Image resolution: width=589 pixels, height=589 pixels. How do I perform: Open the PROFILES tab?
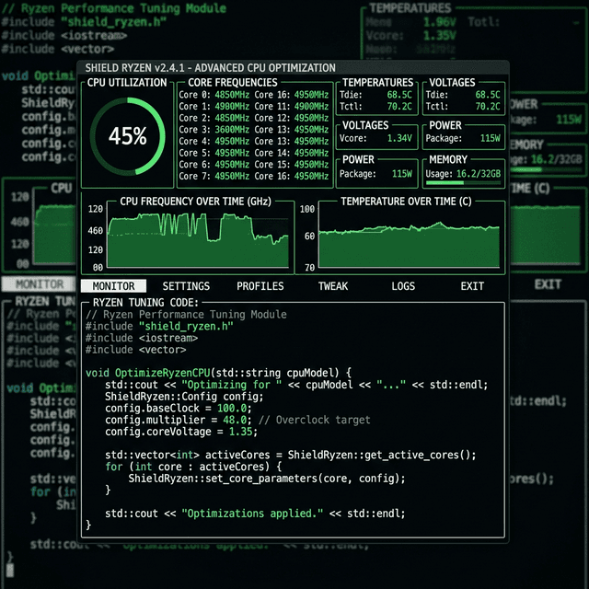click(260, 286)
